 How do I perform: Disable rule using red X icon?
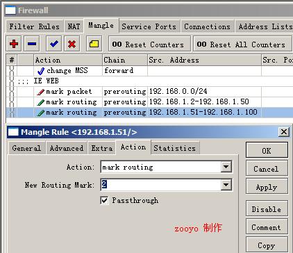72,44
